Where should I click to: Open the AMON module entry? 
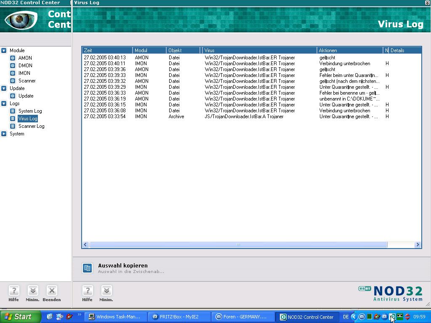[x=25, y=58]
